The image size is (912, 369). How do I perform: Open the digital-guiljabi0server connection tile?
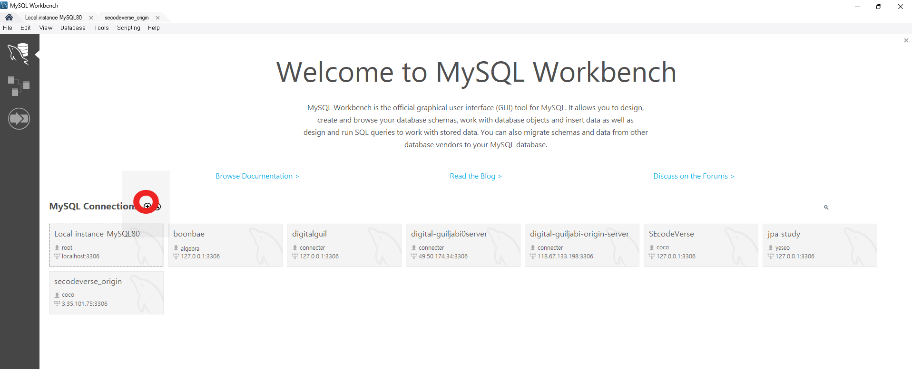(x=463, y=245)
